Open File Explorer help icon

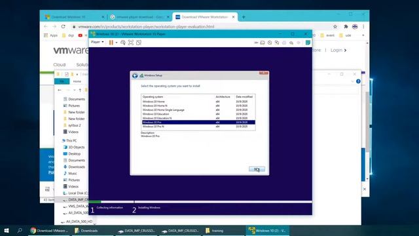(x=358, y=81)
